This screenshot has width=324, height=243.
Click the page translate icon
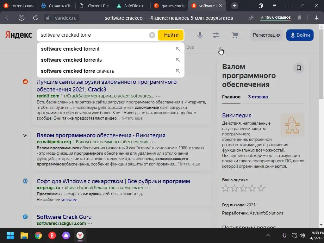pos(251,18)
